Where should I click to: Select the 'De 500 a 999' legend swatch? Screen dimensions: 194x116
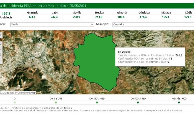click(138, 103)
